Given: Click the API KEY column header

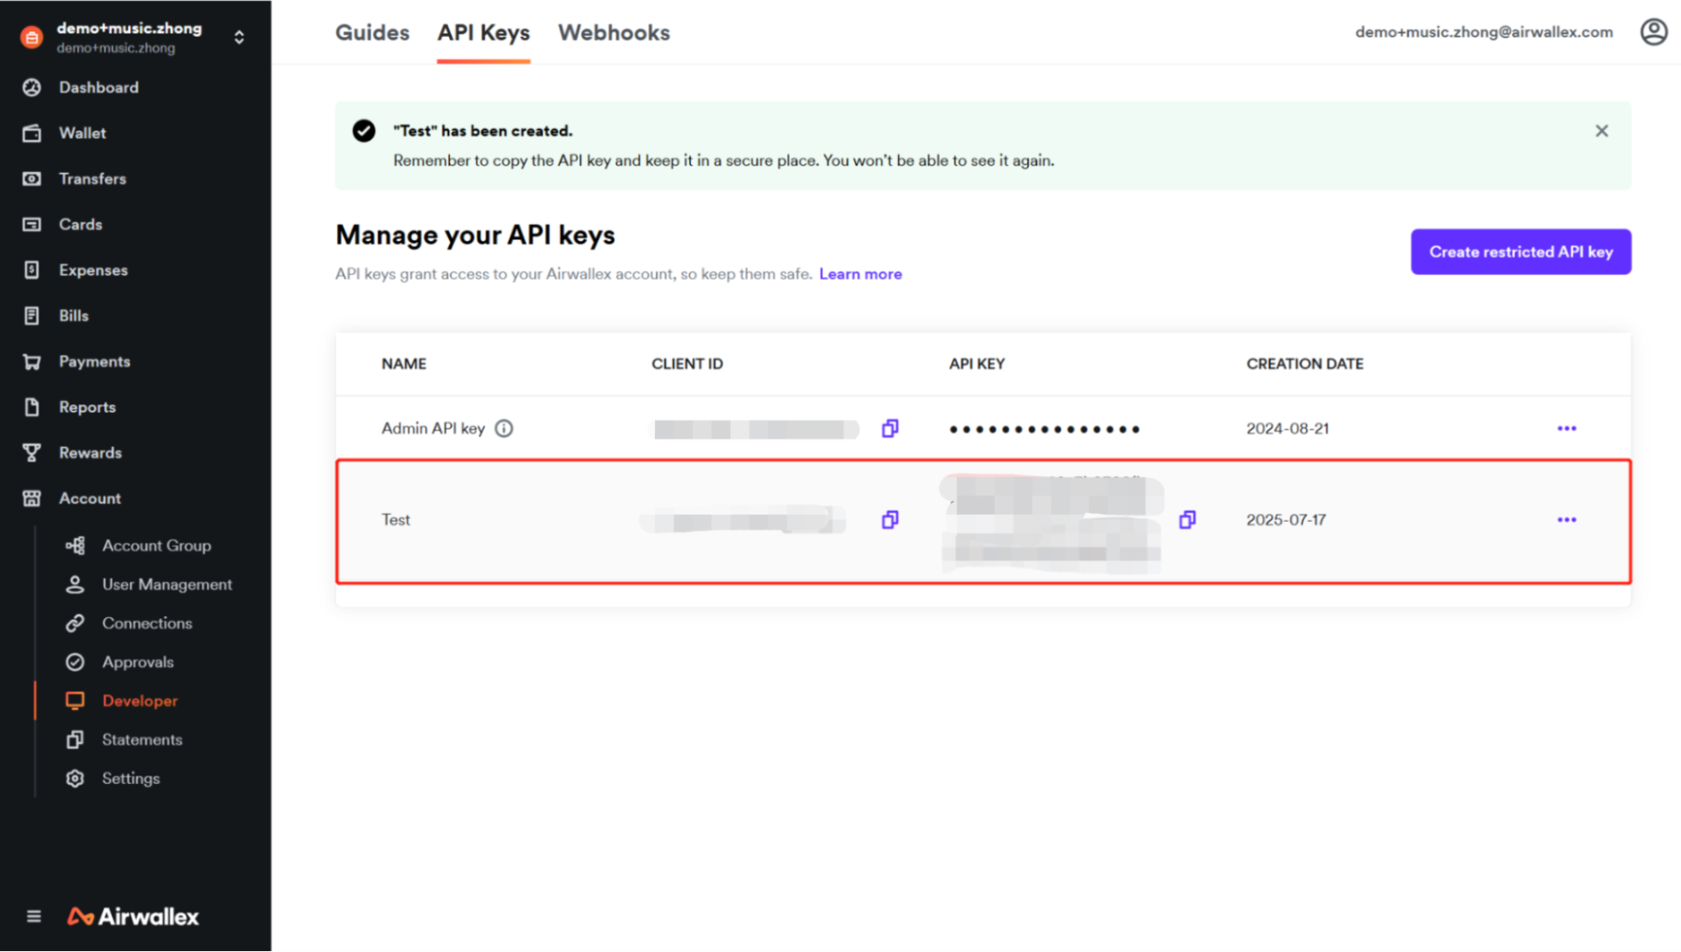Looking at the screenshot, I should [976, 364].
